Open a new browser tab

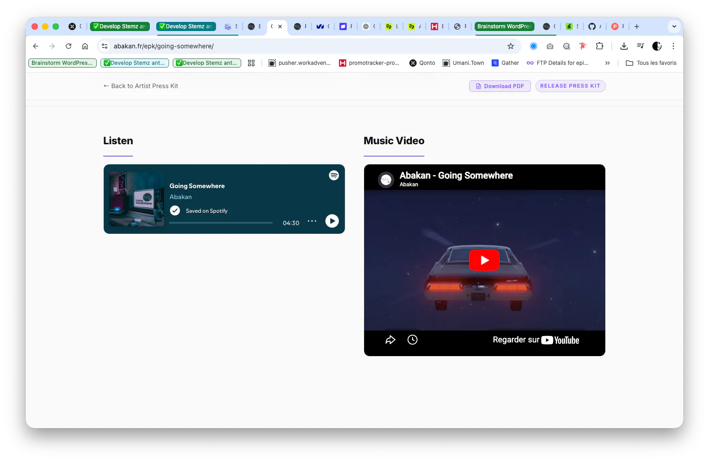[637, 26]
